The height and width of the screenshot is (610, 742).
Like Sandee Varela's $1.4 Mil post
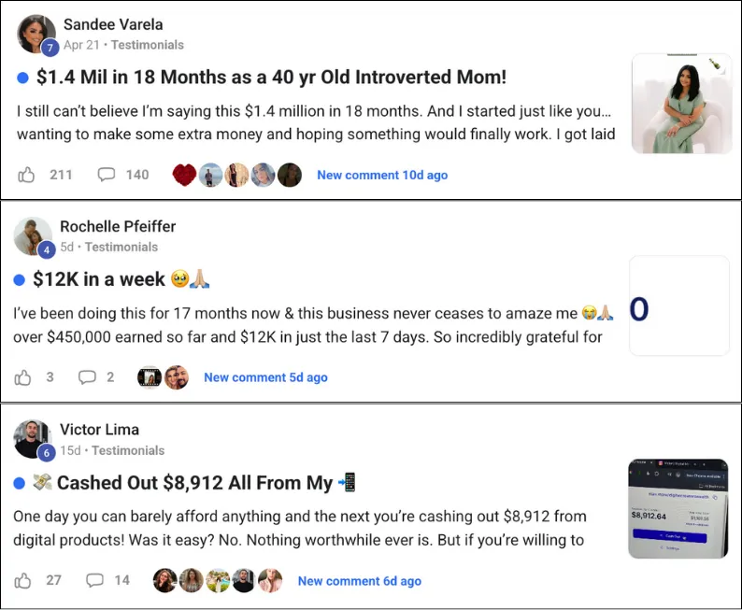click(x=26, y=175)
